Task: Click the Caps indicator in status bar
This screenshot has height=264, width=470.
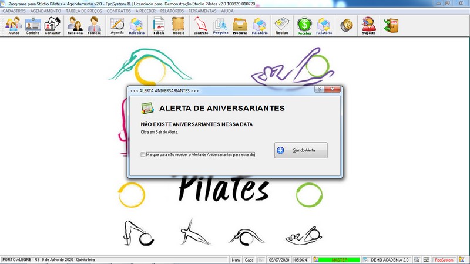Action: pyautogui.click(x=249, y=260)
